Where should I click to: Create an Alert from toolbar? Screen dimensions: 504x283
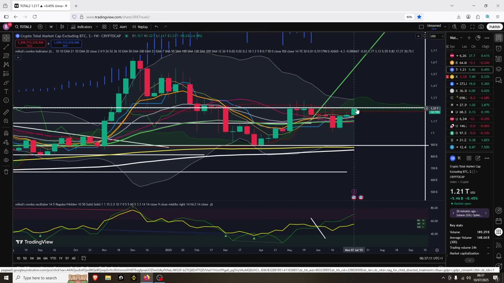120,27
